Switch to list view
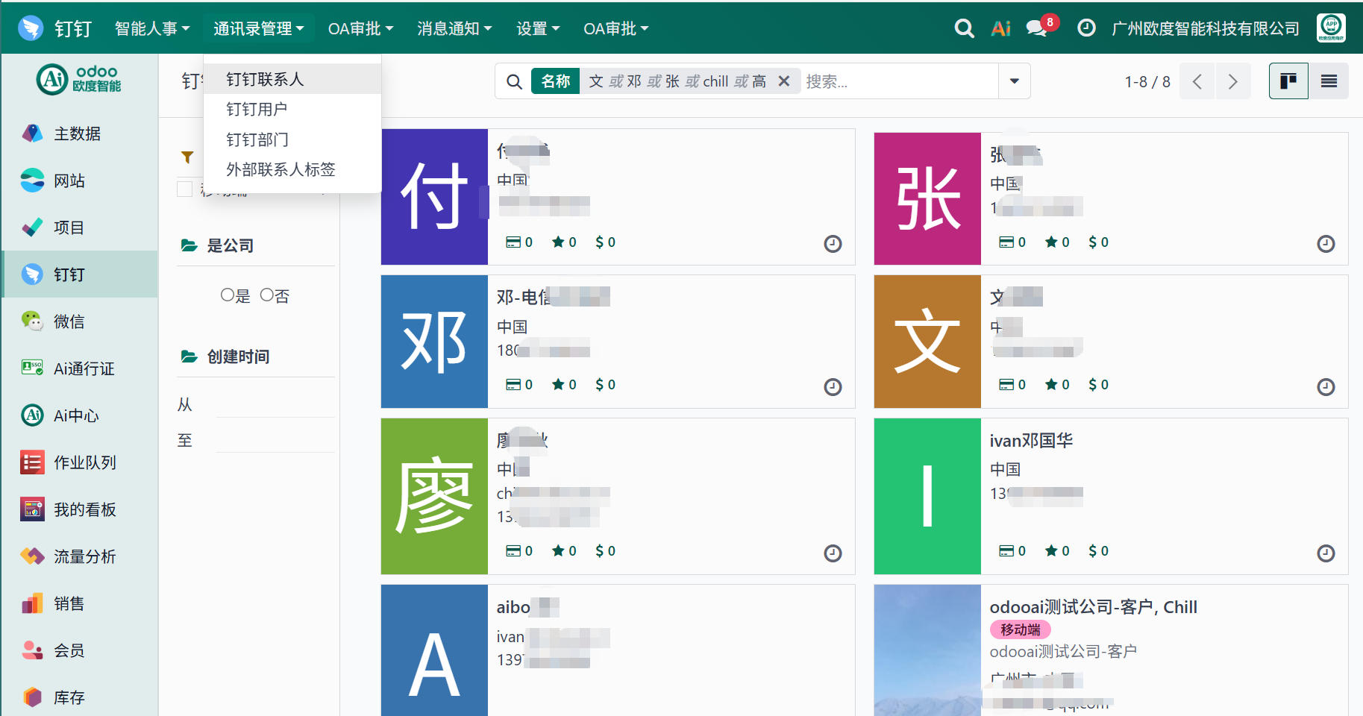1363x716 pixels. pyautogui.click(x=1329, y=81)
